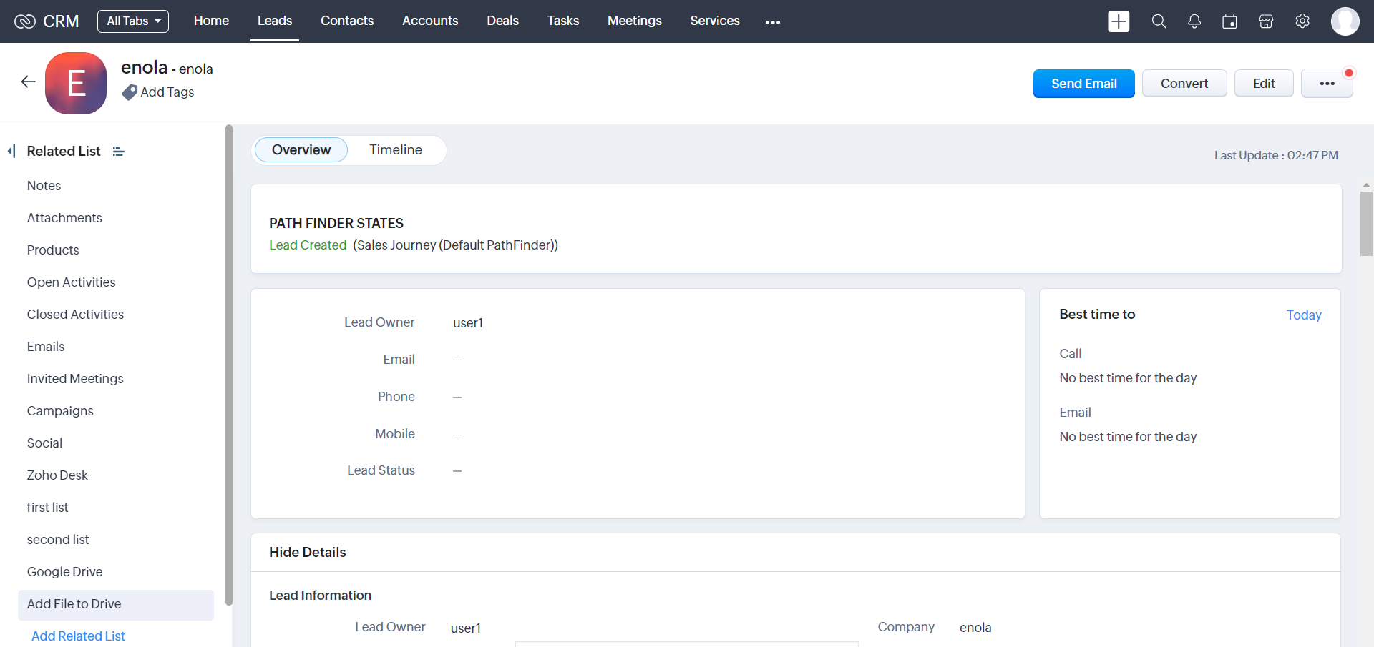Click the Send Email button
Screen dimensions: 1374x647
point(1083,84)
